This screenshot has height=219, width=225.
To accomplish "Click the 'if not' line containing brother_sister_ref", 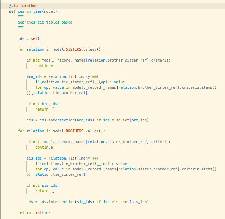I will click(x=99, y=60).
